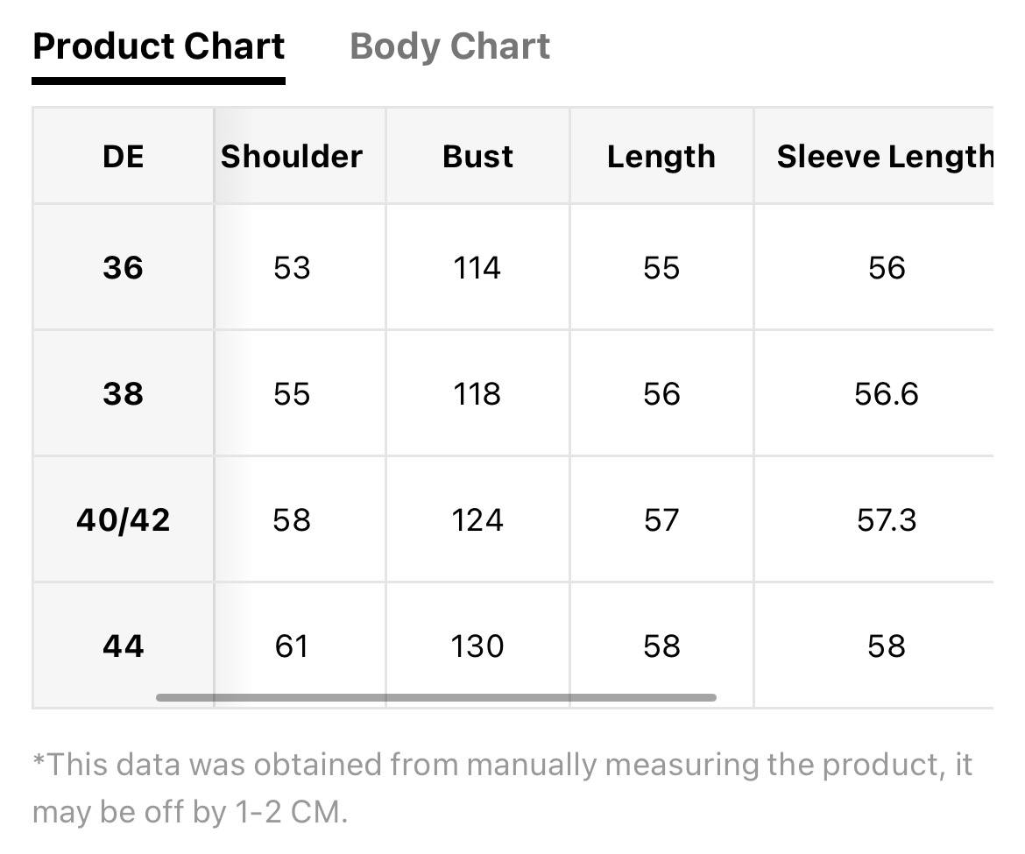Click the Sleeve Length column header
Screen dimensions: 1025x854
coord(874,156)
